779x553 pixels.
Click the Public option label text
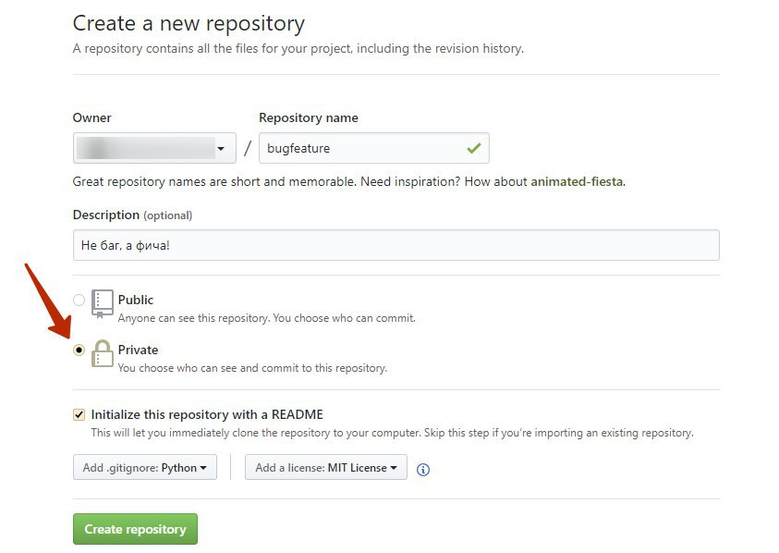click(x=136, y=300)
